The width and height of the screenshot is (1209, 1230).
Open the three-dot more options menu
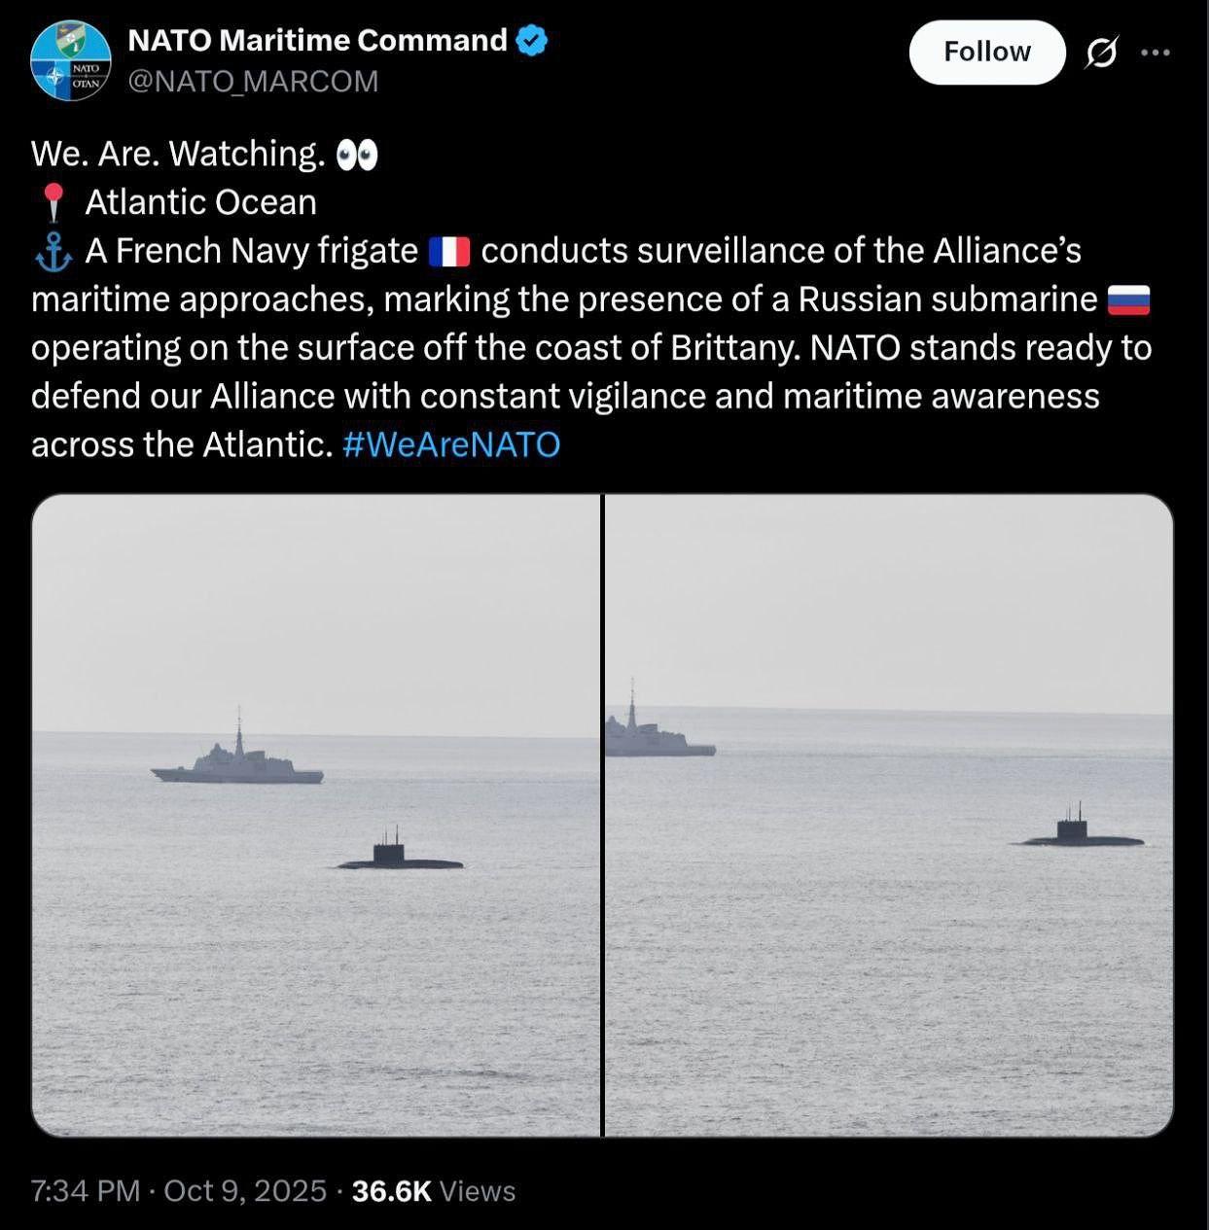[1155, 53]
